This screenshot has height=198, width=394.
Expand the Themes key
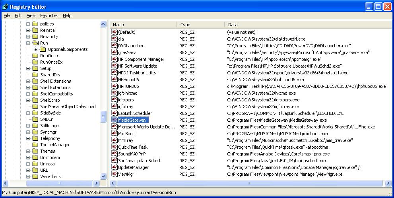(28, 151)
